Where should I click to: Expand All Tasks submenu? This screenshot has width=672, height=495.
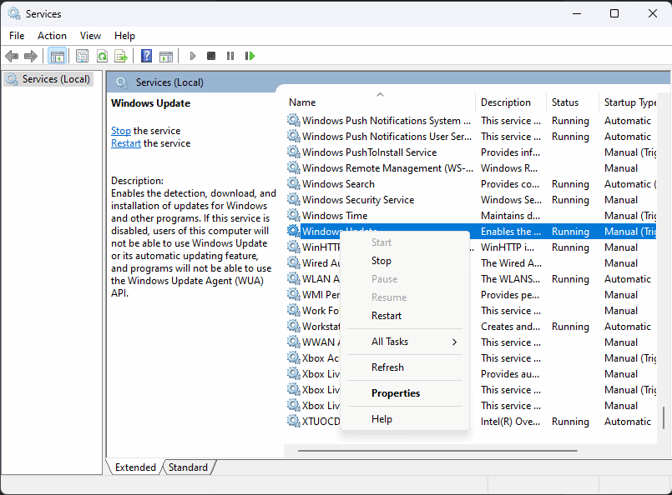pyautogui.click(x=405, y=342)
